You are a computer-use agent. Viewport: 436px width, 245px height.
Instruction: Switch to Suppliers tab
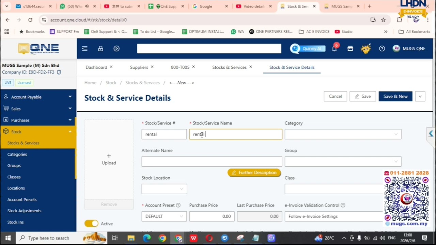click(139, 67)
